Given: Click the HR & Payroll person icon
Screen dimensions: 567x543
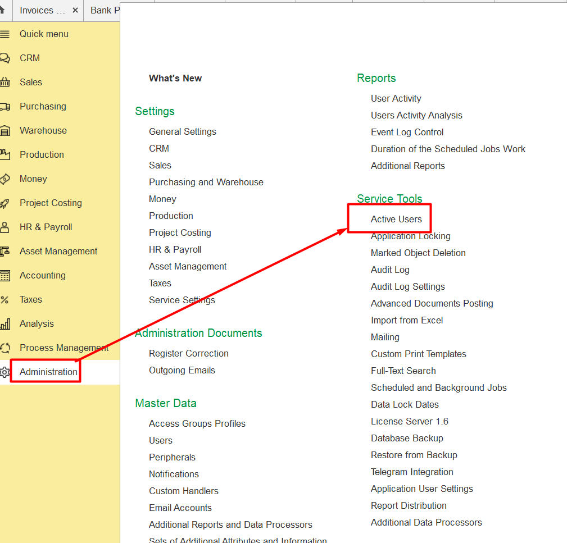Looking at the screenshot, I should pos(4,227).
